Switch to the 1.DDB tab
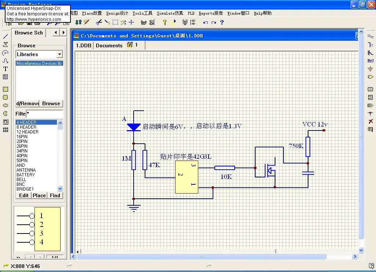 84,45
